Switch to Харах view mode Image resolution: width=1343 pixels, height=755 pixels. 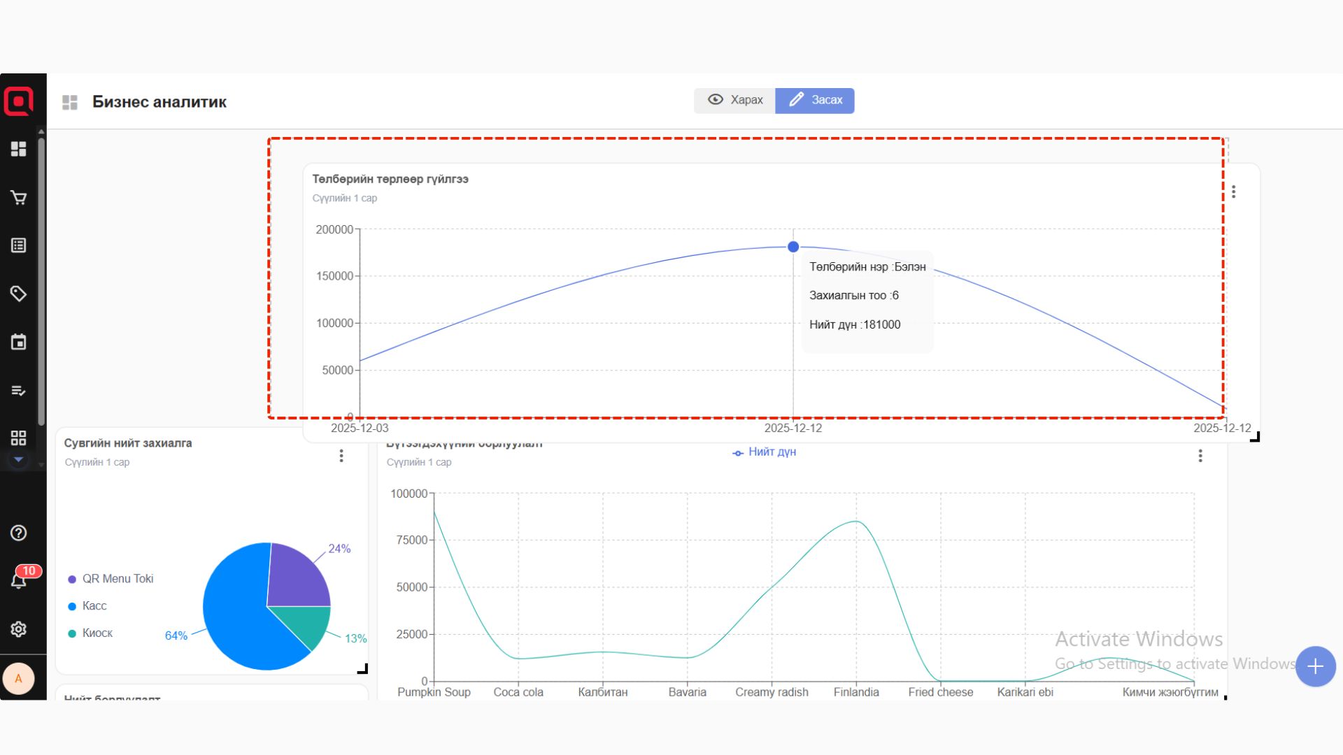click(735, 100)
